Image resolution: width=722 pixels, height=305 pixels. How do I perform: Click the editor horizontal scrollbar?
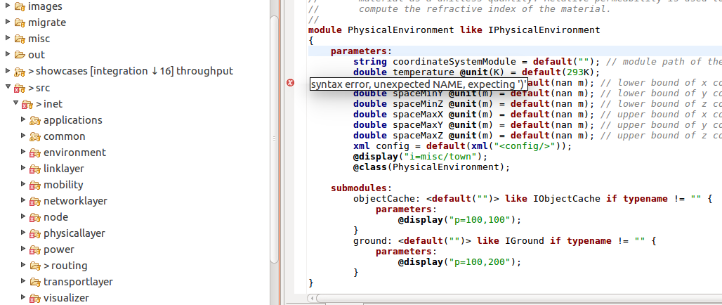tap(519, 298)
